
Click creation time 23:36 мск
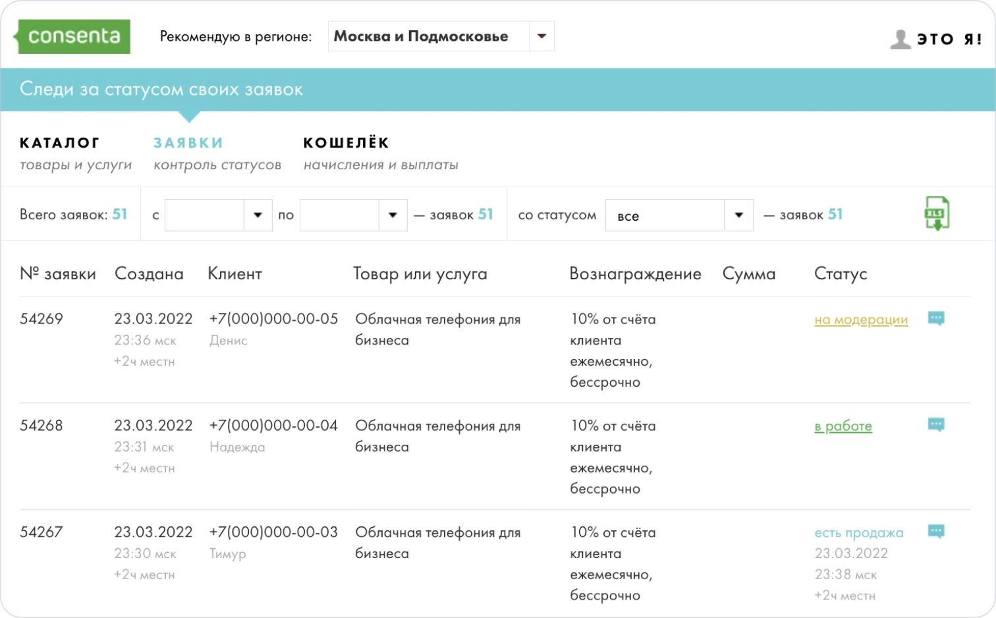pos(145,341)
